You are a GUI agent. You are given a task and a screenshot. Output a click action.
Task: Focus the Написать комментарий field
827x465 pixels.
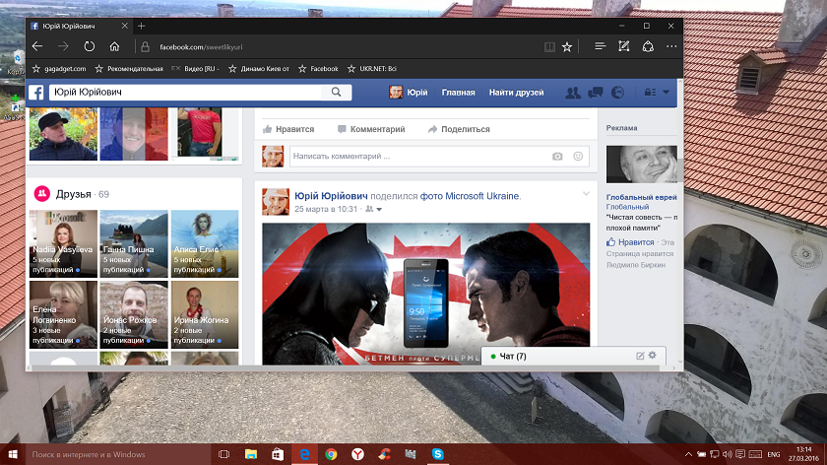click(x=439, y=157)
